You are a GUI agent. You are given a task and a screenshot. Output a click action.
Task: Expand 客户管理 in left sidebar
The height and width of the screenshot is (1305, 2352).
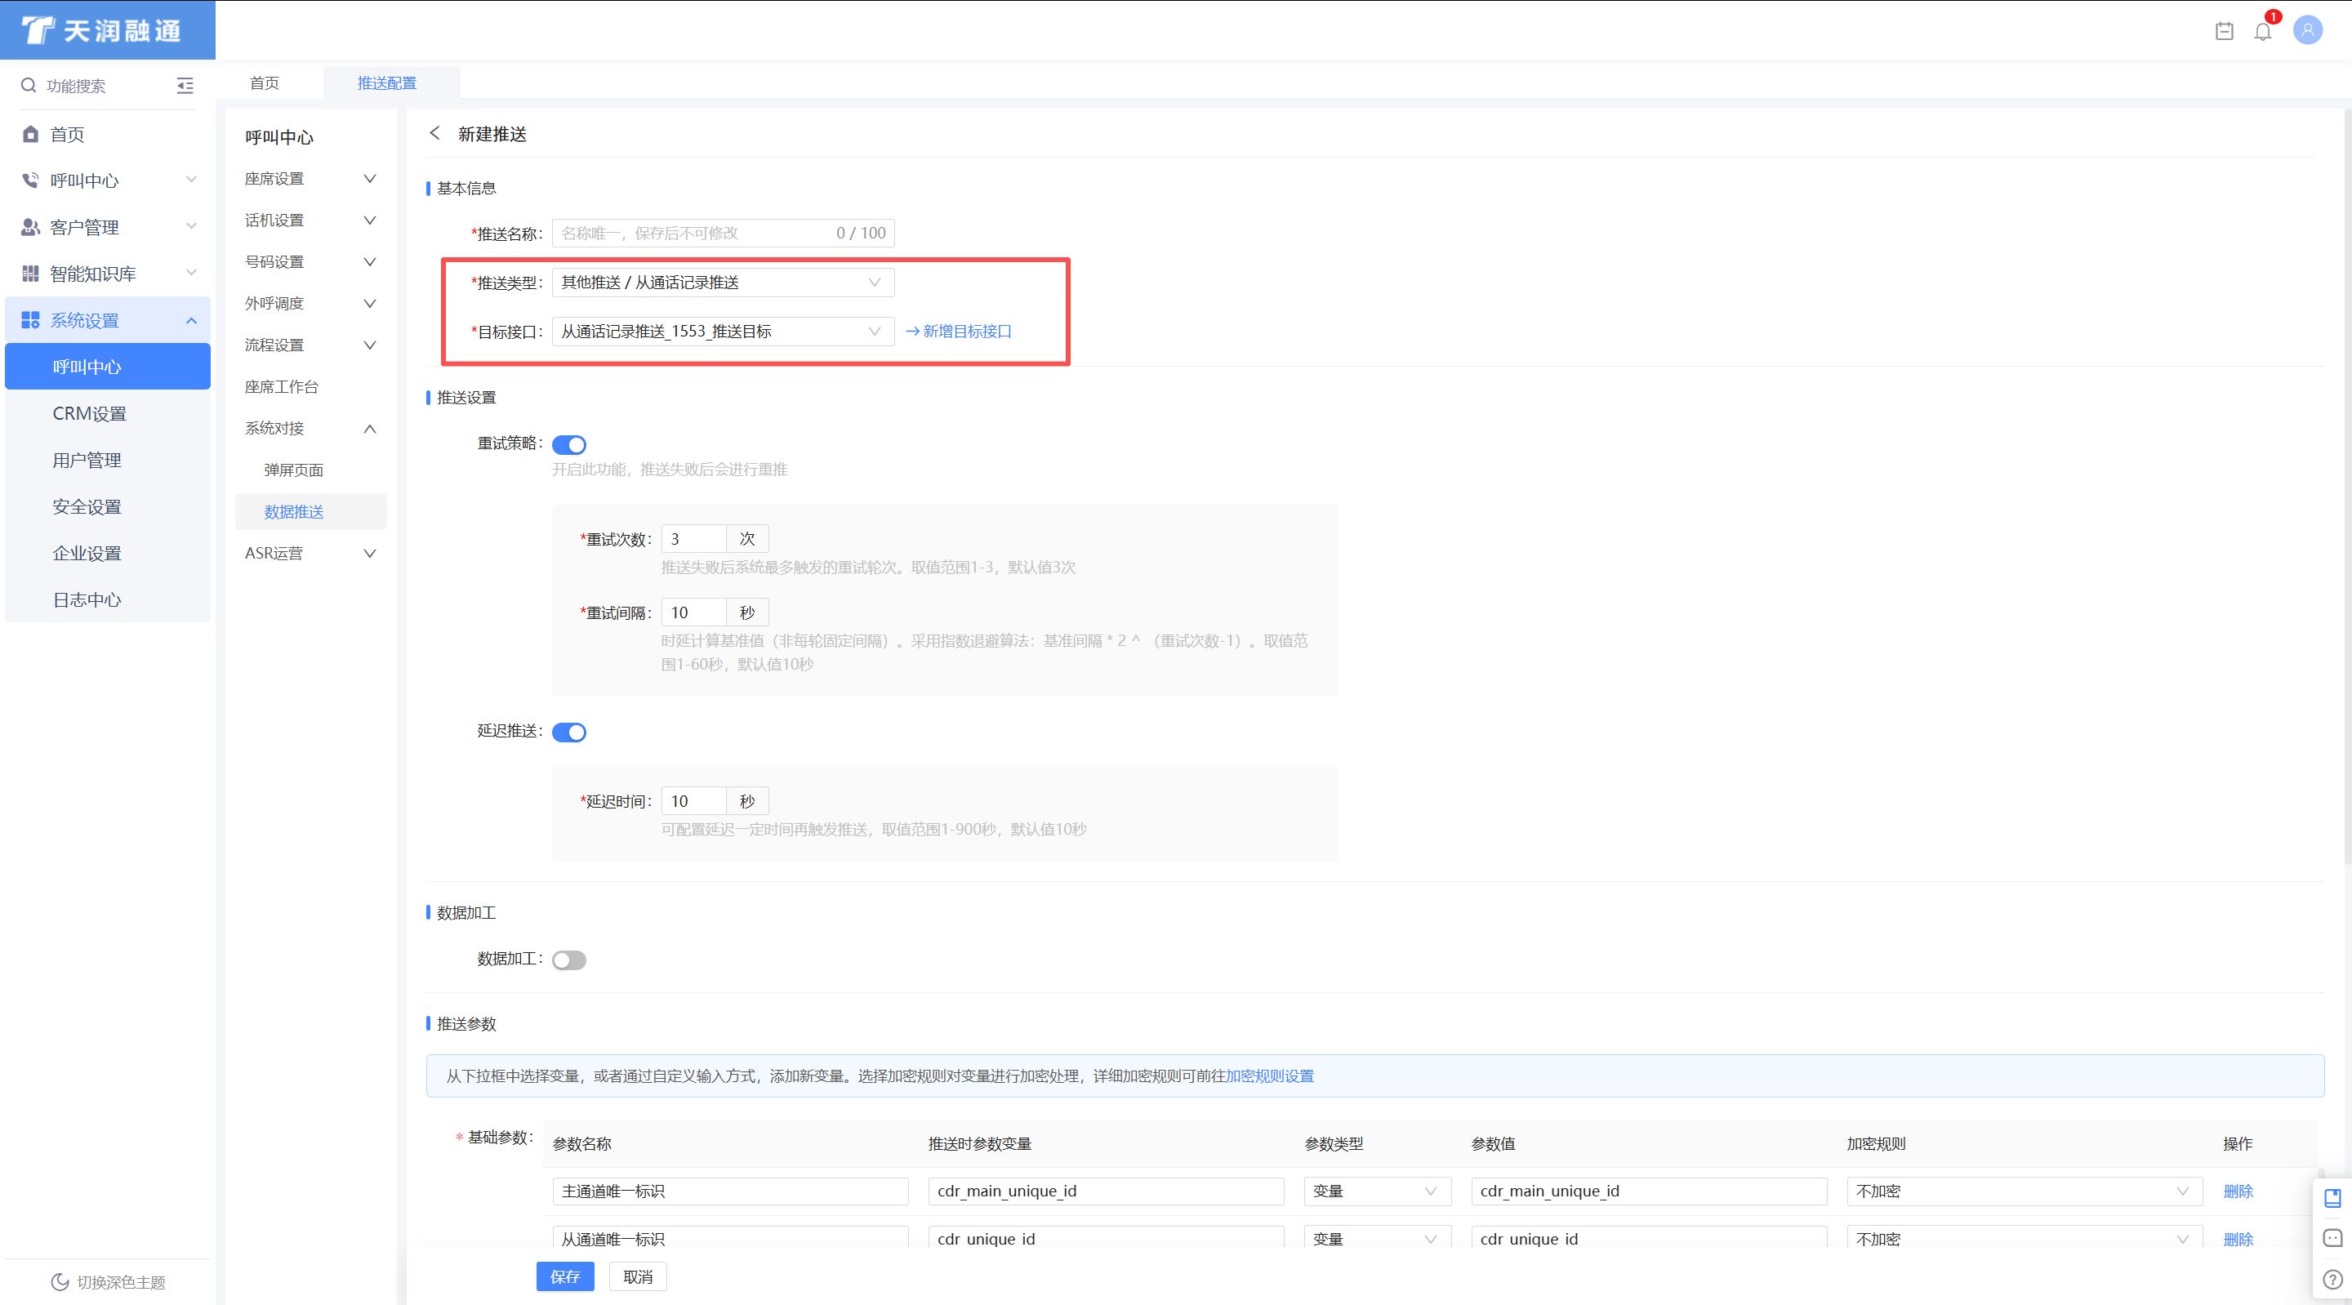point(108,226)
